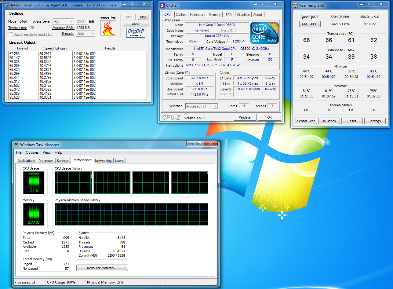
Task: Switch to the Processes tab
Action: pyautogui.click(x=46, y=161)
